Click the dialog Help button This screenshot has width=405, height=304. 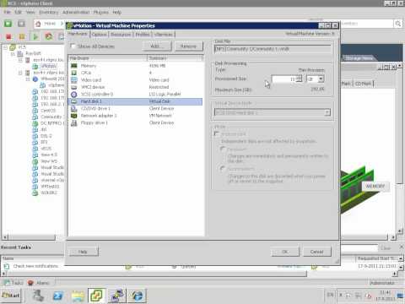[84, 252]
